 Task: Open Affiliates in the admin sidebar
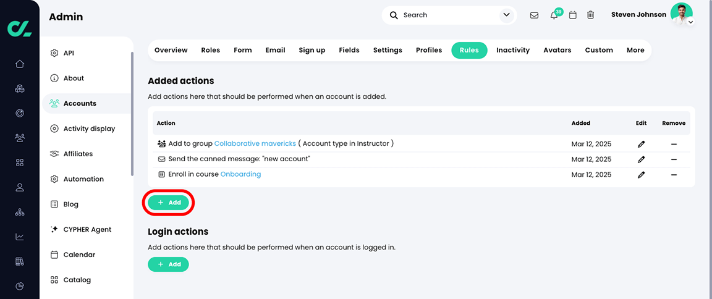pyautogui.click(x=87, y=154)
